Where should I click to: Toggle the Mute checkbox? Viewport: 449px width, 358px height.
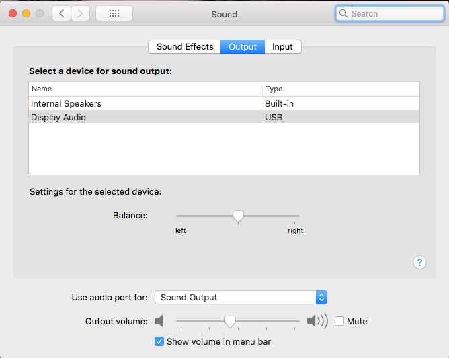(x=339, y=321)
